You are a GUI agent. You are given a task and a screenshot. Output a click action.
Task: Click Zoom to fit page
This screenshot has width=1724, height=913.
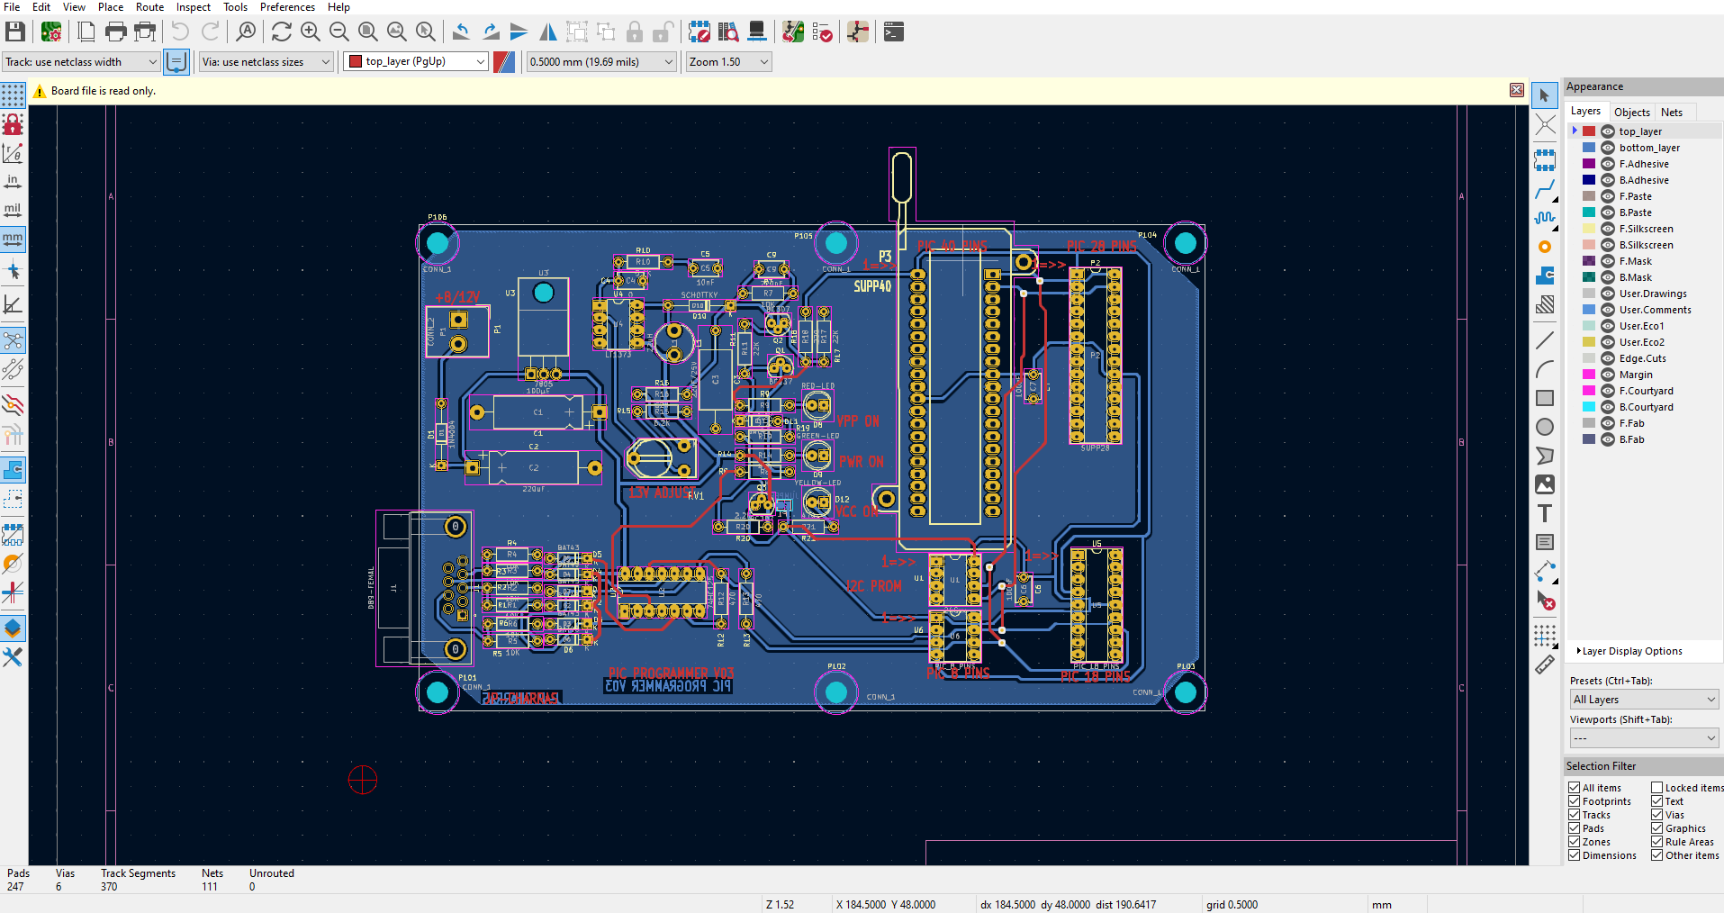[x=368, y=32]
